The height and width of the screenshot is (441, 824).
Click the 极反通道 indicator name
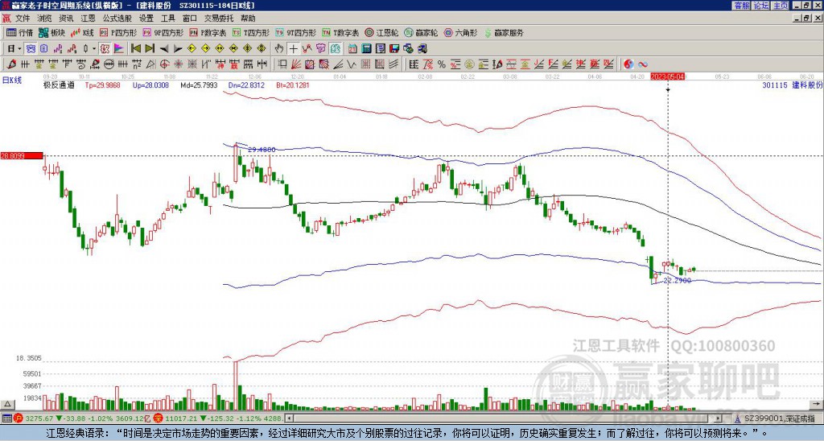(x=59, y=84)
